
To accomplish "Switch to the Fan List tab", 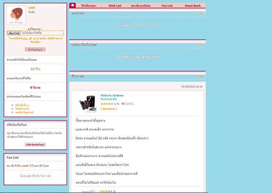I will tap(167, 6).
